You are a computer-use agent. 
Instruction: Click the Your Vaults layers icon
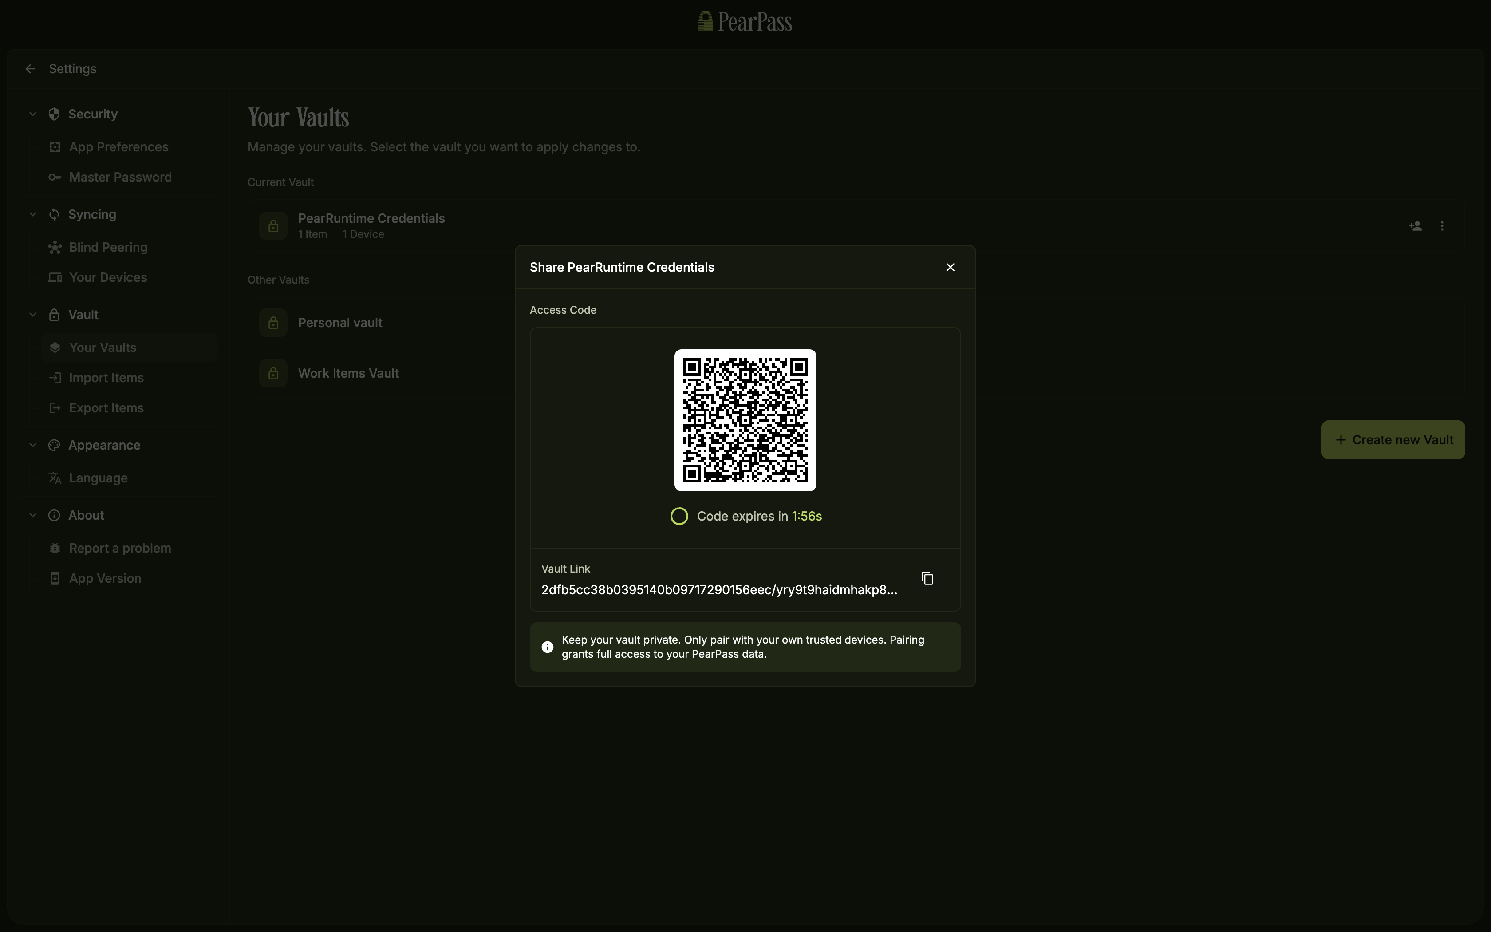[55, 348]
